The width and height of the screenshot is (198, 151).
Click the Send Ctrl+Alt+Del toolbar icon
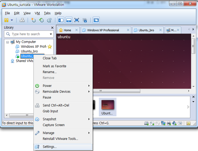(x=22, y=20)
